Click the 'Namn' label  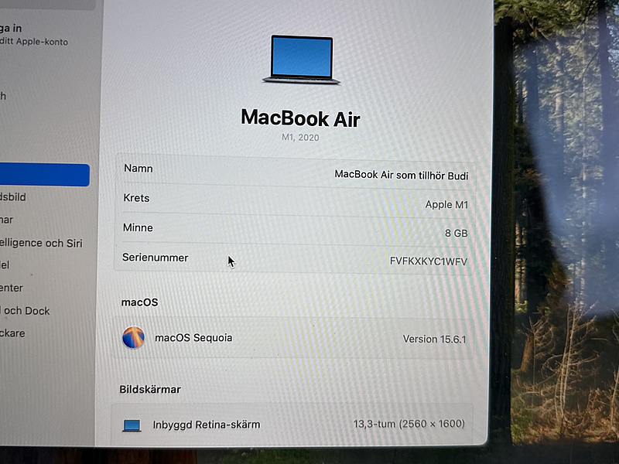point(139,169)
